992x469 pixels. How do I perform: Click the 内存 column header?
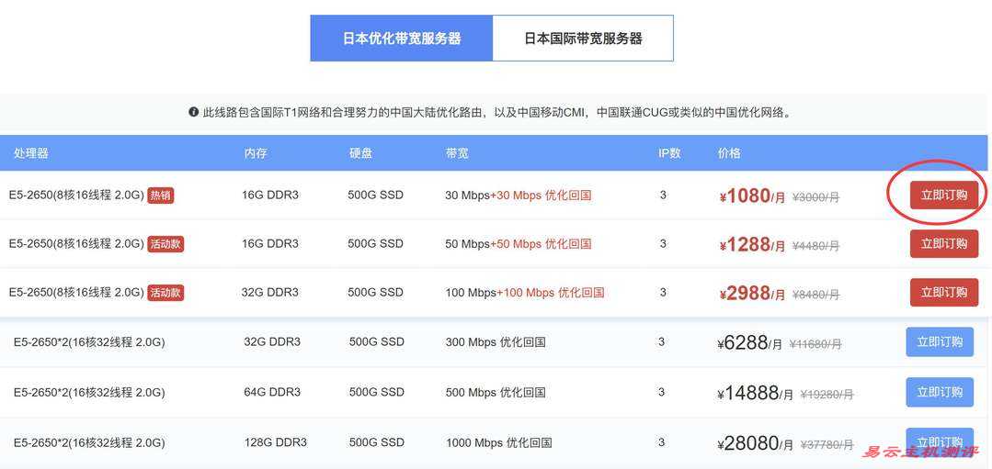pos(256,153)
